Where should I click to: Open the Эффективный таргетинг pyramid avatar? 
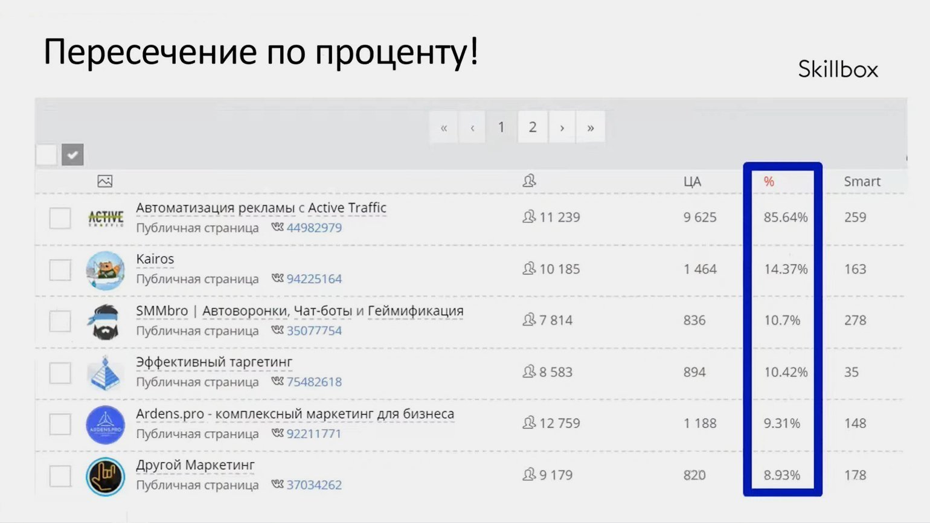106,373
